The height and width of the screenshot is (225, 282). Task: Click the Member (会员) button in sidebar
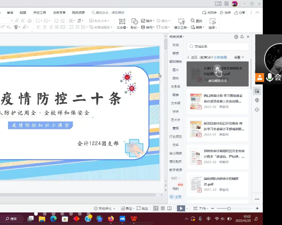click(176, 197)
